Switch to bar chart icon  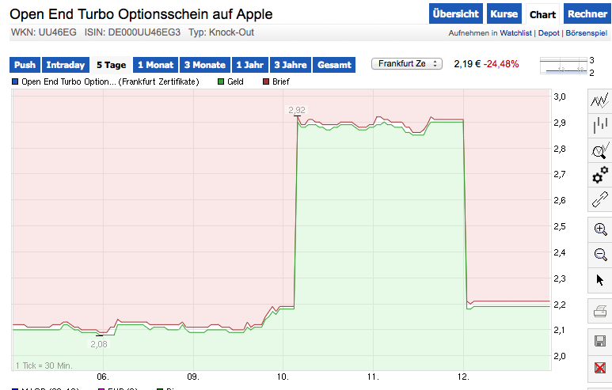599,123
